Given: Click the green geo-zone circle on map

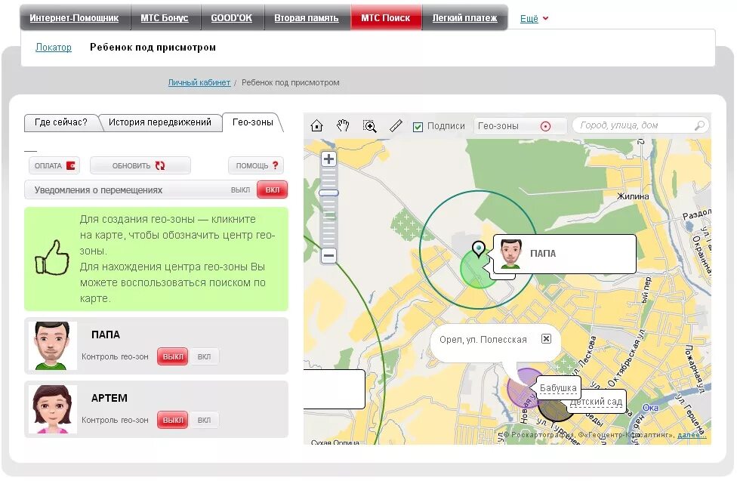Looking at the screenshot, I should (477, 270).
